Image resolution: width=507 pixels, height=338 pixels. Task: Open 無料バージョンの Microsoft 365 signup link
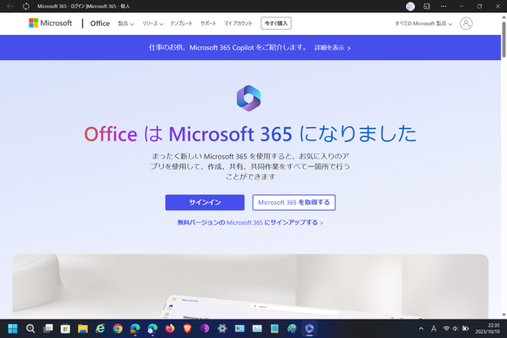coord(250,222)
